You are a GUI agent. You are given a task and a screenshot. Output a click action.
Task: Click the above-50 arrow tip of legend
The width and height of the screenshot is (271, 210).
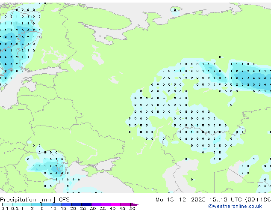tap(135, 204)
